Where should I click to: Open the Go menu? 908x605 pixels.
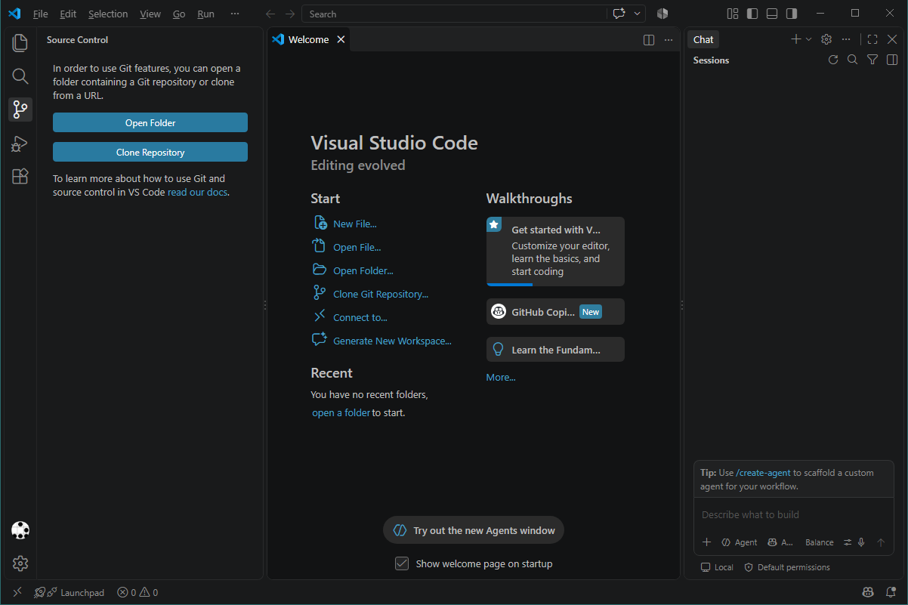coord(179,14)
